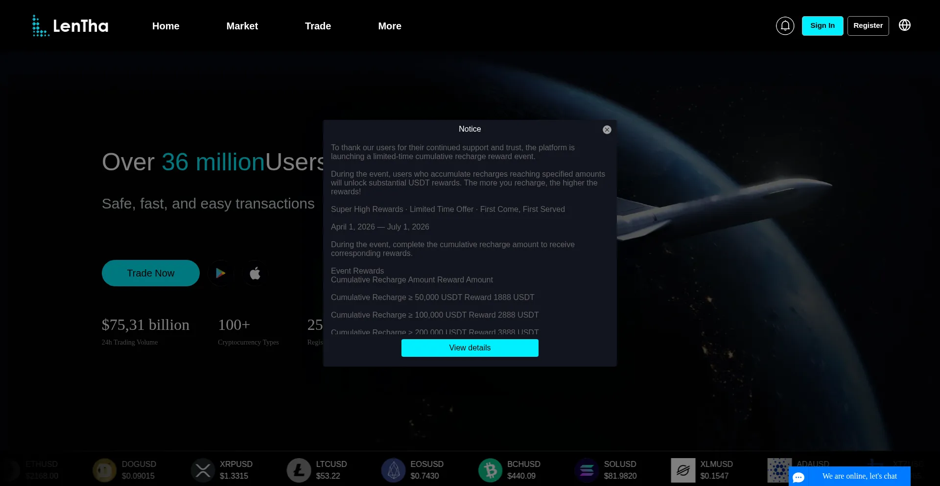Click the Notice title text

470,129
